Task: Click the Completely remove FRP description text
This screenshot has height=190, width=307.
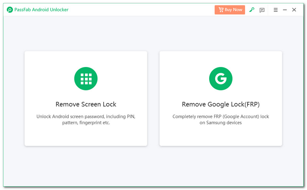Action: (221, 116)
